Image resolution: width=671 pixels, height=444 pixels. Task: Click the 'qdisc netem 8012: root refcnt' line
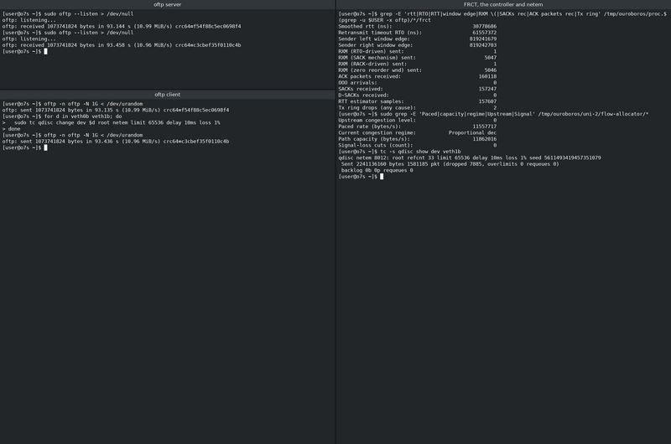[x=470, y=157]
